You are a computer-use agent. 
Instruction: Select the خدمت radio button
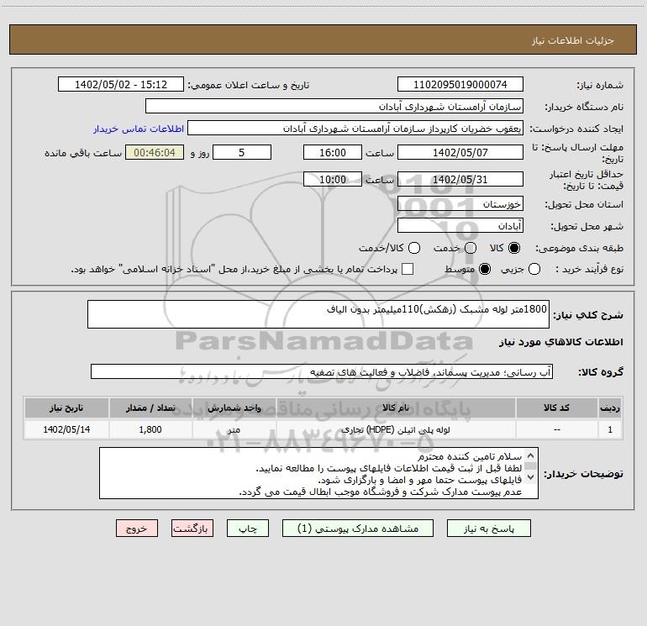pyautogui.click(x=471, y=248)
